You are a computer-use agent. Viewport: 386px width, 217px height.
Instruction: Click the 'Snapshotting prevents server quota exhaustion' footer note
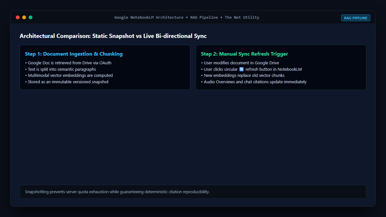[x=193, y=192]
